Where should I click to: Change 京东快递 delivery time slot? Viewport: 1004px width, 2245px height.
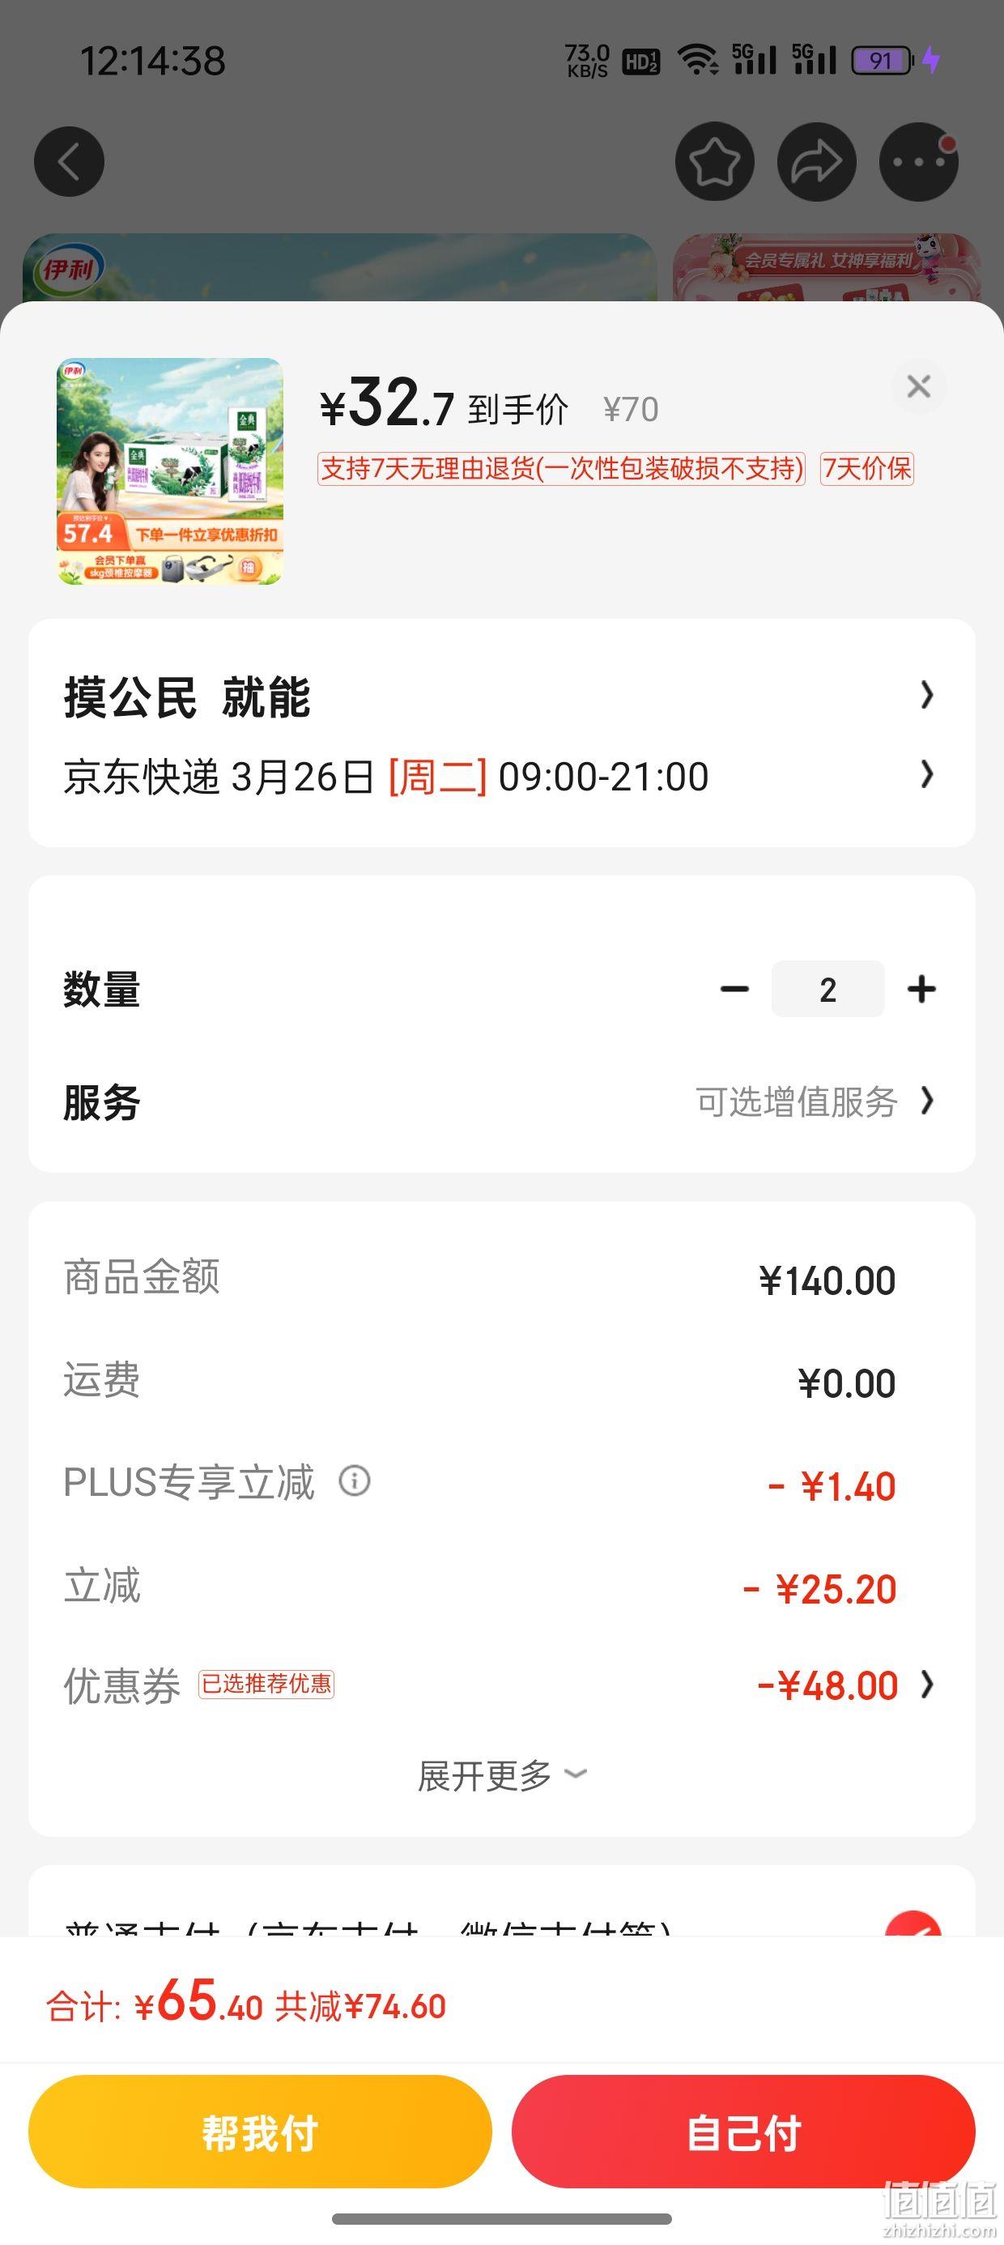[502, 776]
